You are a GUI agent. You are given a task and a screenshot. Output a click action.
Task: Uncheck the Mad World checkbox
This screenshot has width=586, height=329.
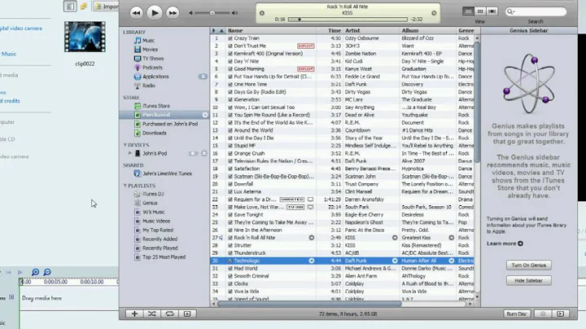[x=230, y=269]
